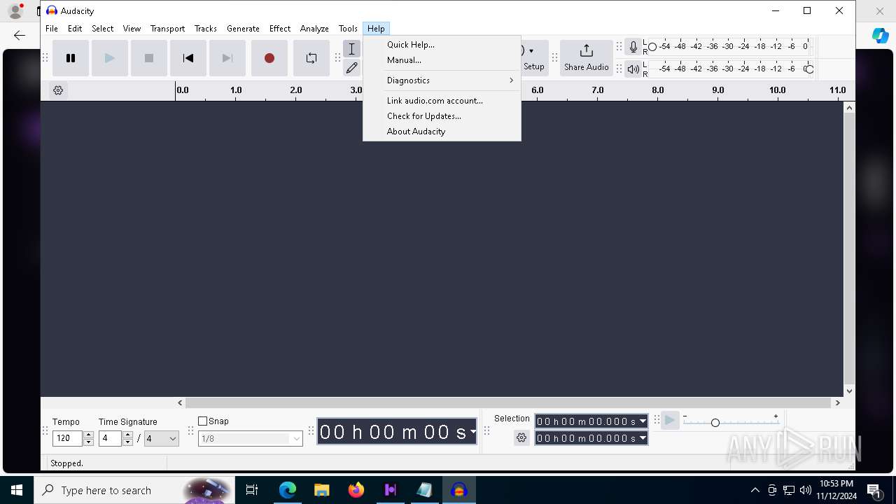The height and width of the screenshot is (504, 896).
Task: Click time signature numerator field
Action: (x=111, y=439)
